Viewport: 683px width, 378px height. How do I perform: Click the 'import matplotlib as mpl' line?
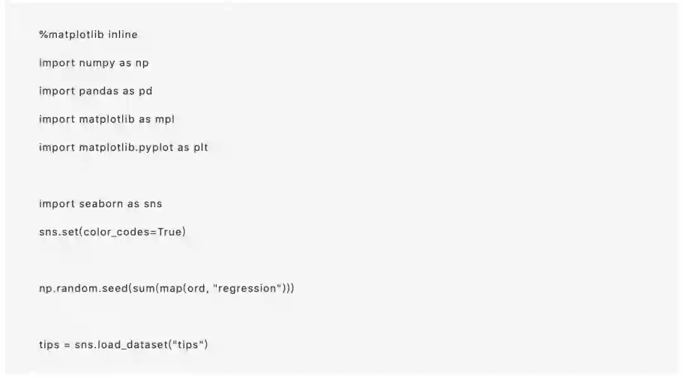coord(106,119)
